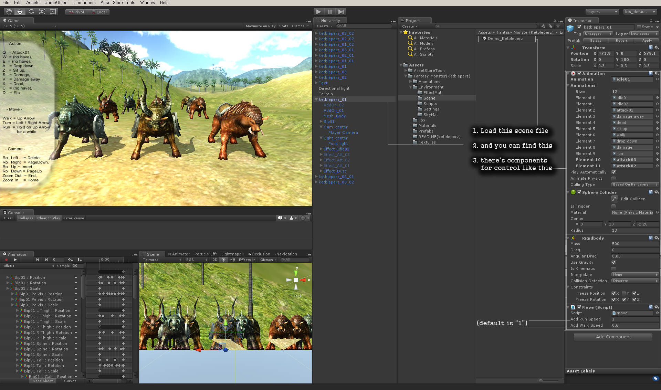Pick object for Animation idle01 field
This screenshot has width=661, height=390.
click(657, 79)
